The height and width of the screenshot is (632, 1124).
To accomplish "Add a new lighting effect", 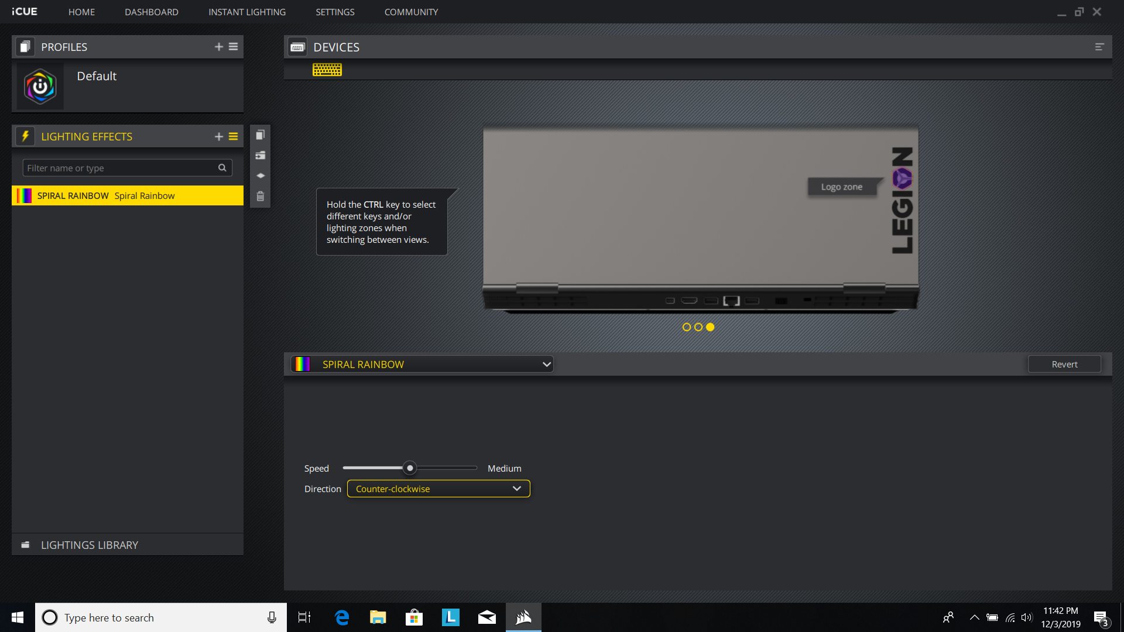I will [218, 136].
